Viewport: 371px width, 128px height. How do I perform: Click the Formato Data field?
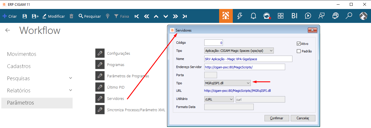229,107
